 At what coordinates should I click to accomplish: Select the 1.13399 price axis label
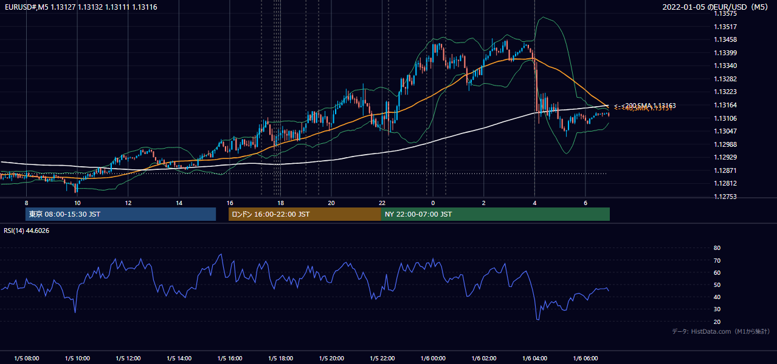click(725, 53)
